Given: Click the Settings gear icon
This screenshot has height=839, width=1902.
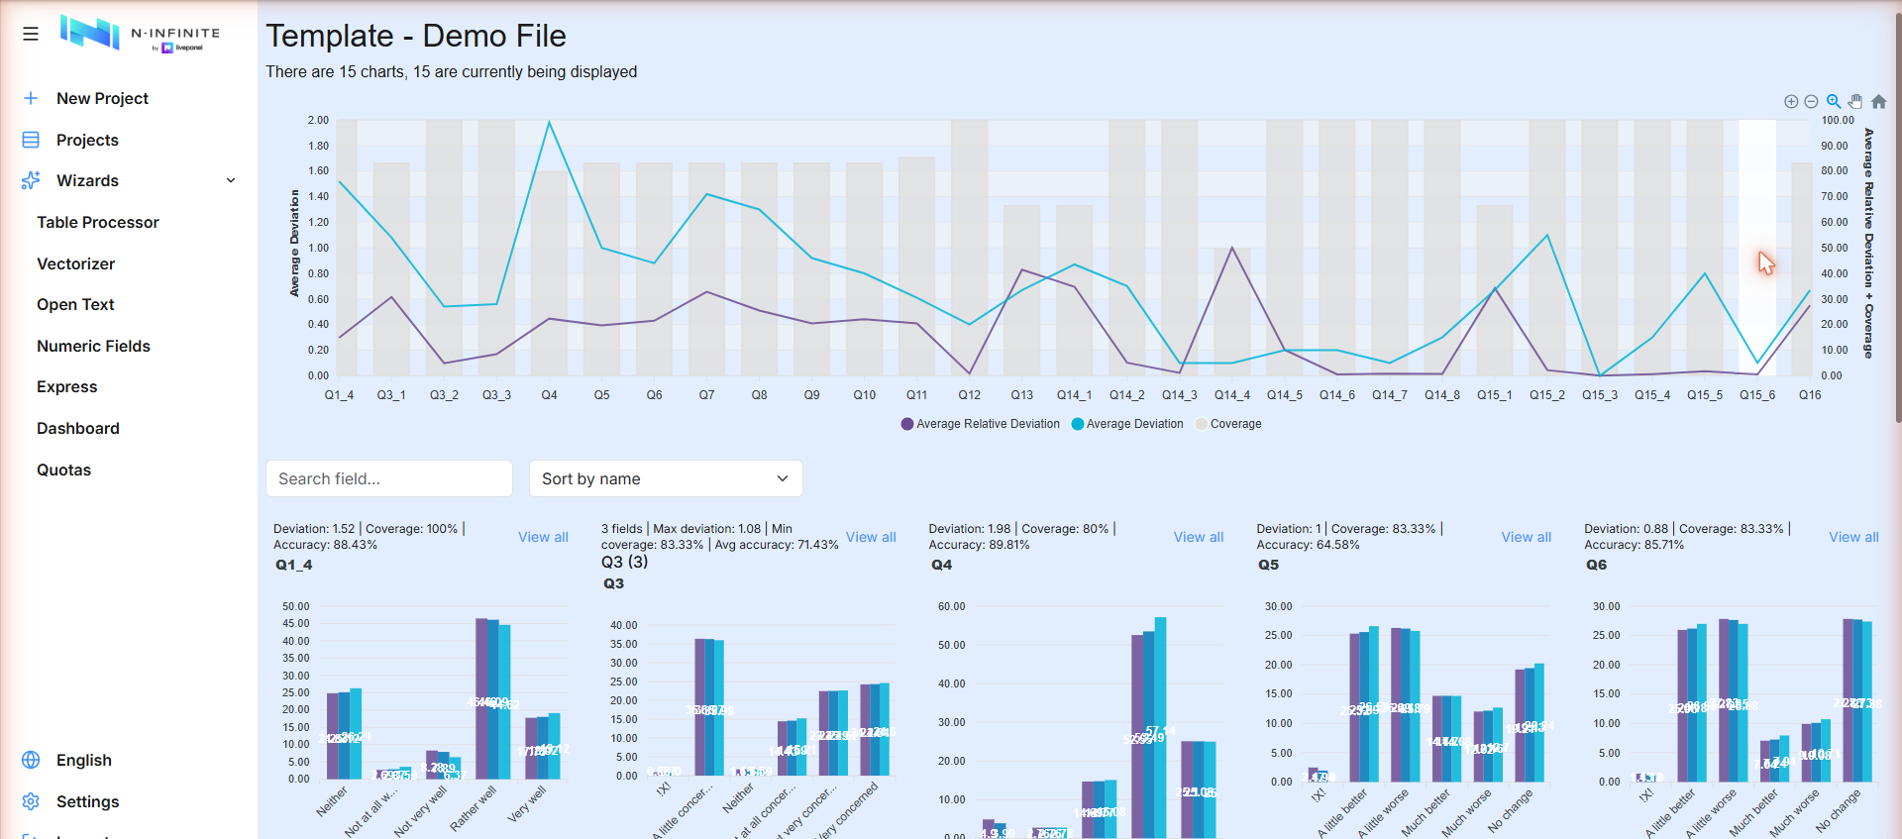Looking at the screenshot, I should tap(31, 801).
